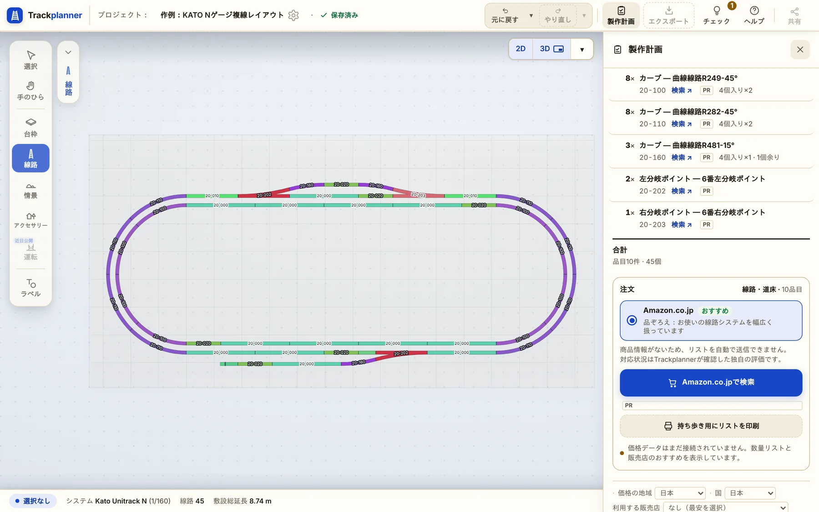Screen dimensions: 819x512
Task: Click やり直し redo button
Action: tap(557, 15)
